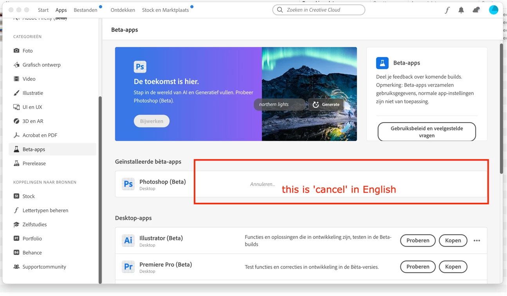This screenshot has width=507, height=296.
Task: Click the Photoshop (Beta) app name
Action: click(162, 182)
